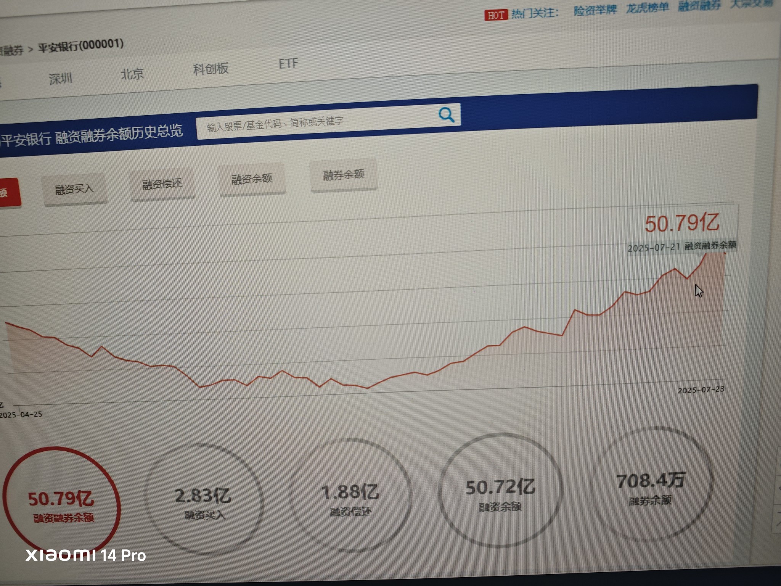Screen dimensions: 781x586
Task: Open the 险资举牌 hot link
Action: (x=595, y=10)
